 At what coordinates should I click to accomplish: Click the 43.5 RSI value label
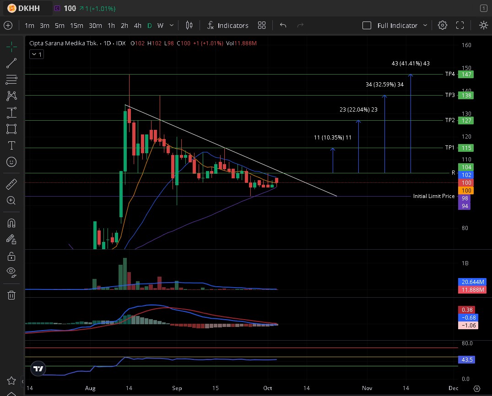[x=466, y=359]
